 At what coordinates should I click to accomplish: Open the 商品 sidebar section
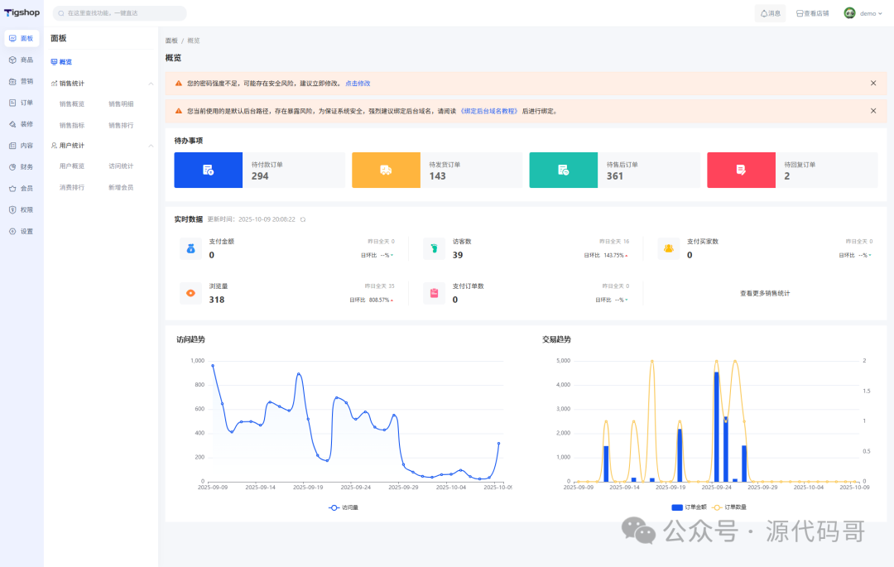22,60
